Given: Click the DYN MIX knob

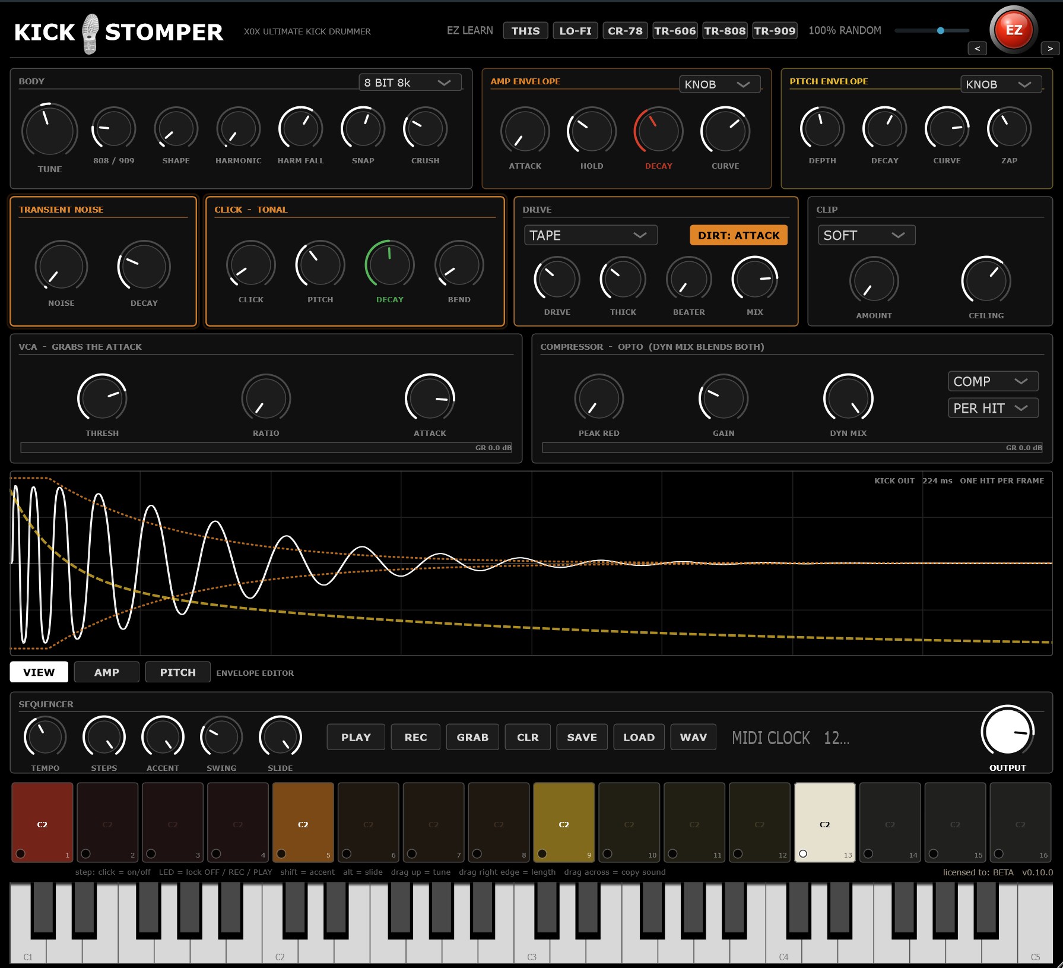Looking at the screenshot, I should point(849,398).
